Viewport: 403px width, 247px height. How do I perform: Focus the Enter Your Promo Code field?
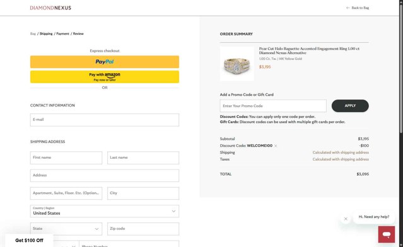273,106
